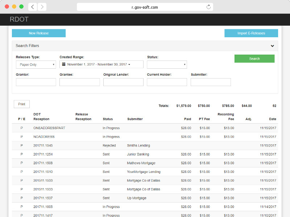This screenshot has width=290, height=217.
Task: Click the Date column header
Action: point(273,119)
